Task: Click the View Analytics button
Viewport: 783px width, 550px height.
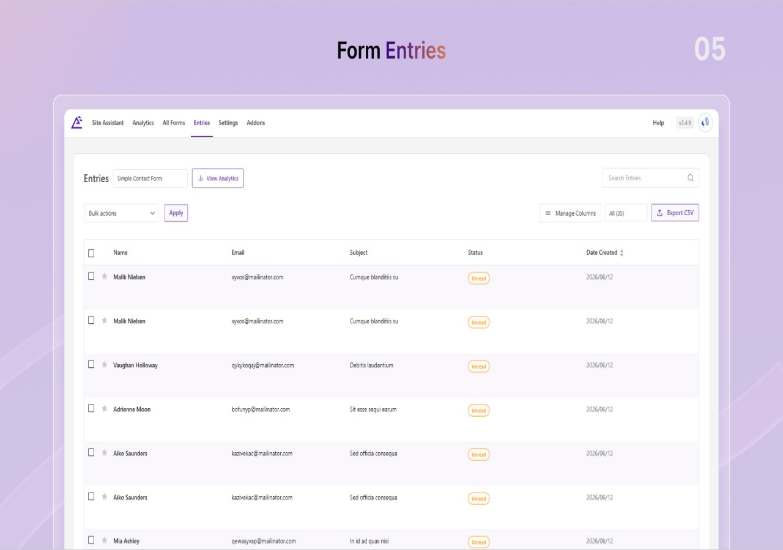Action: [218, 178]
